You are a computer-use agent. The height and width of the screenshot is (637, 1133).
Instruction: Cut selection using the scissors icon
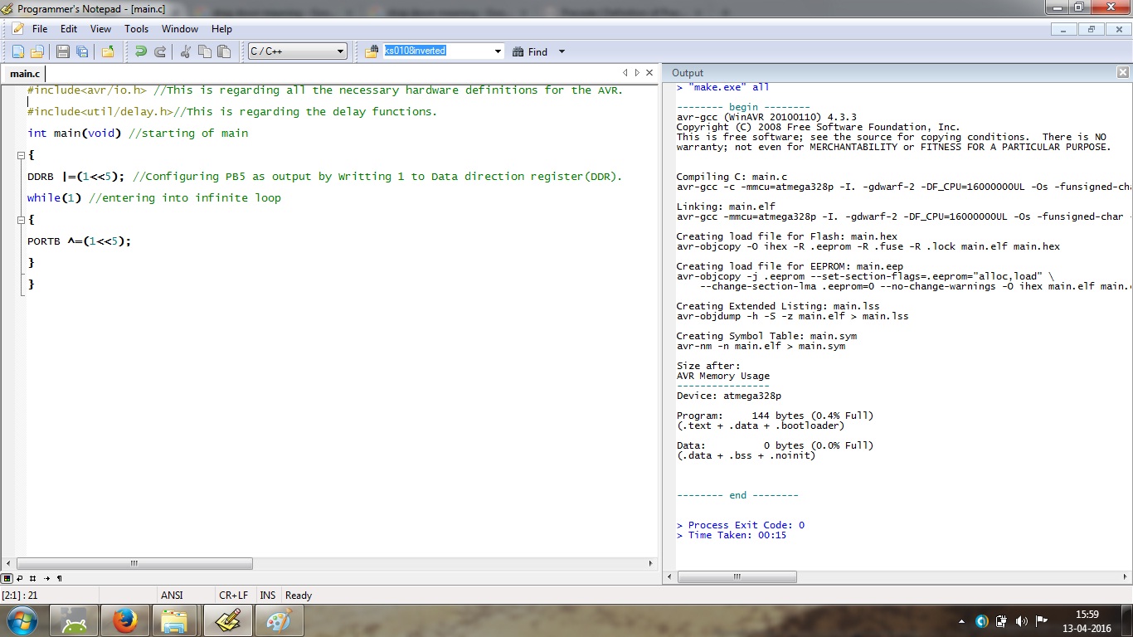tap(185, 51)
